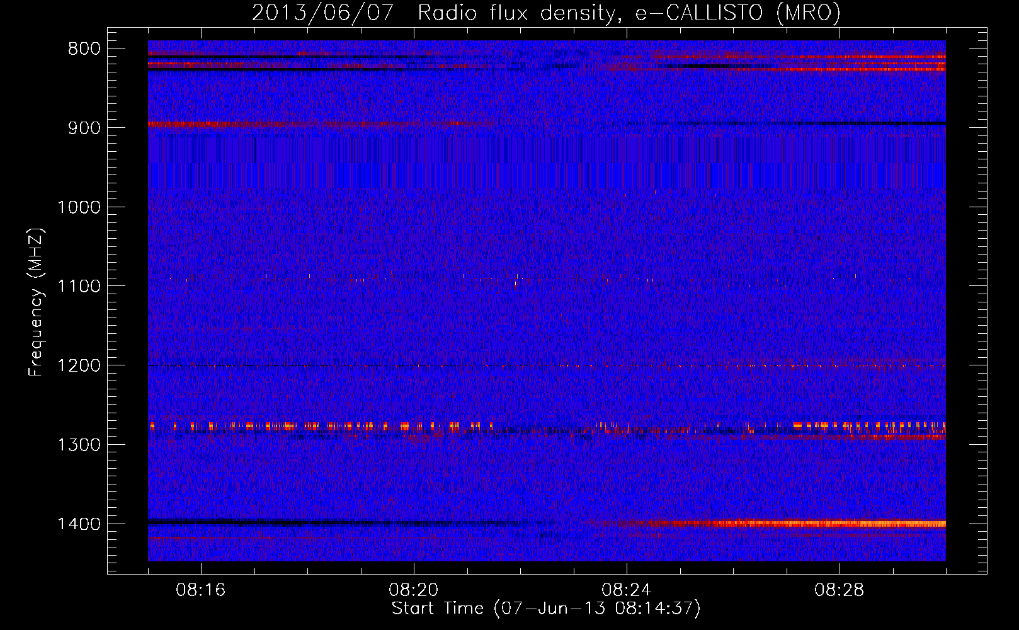Click the 1400 frequency tick label

(x=79, y=524)
